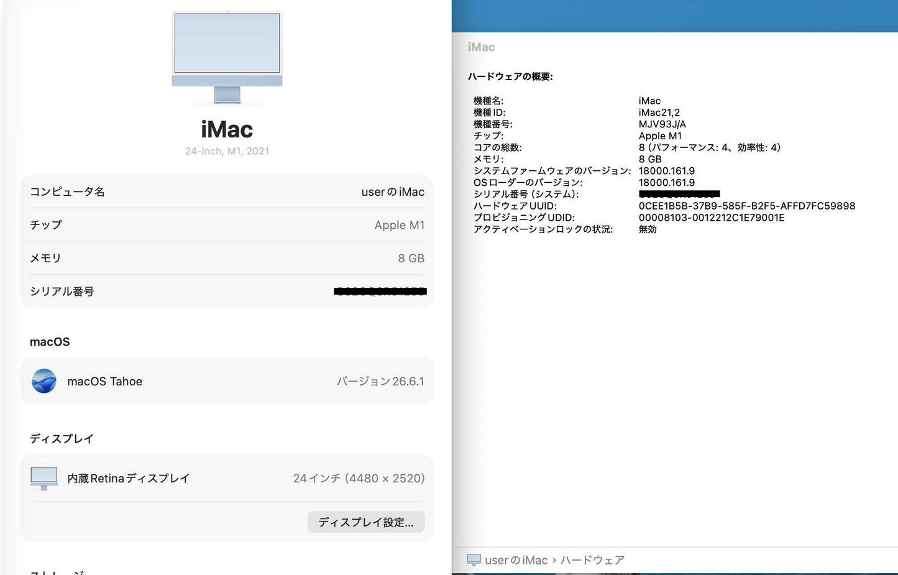Click the Apple M1 value in the About panel
The image size is (898, 575).
coord(400,225)
